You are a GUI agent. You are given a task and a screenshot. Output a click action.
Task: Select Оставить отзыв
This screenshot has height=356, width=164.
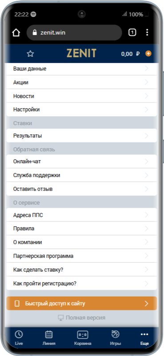pyautogui.click(x=82, y=189)
